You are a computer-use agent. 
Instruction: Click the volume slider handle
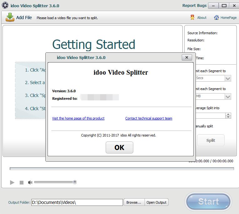point(75,182)
